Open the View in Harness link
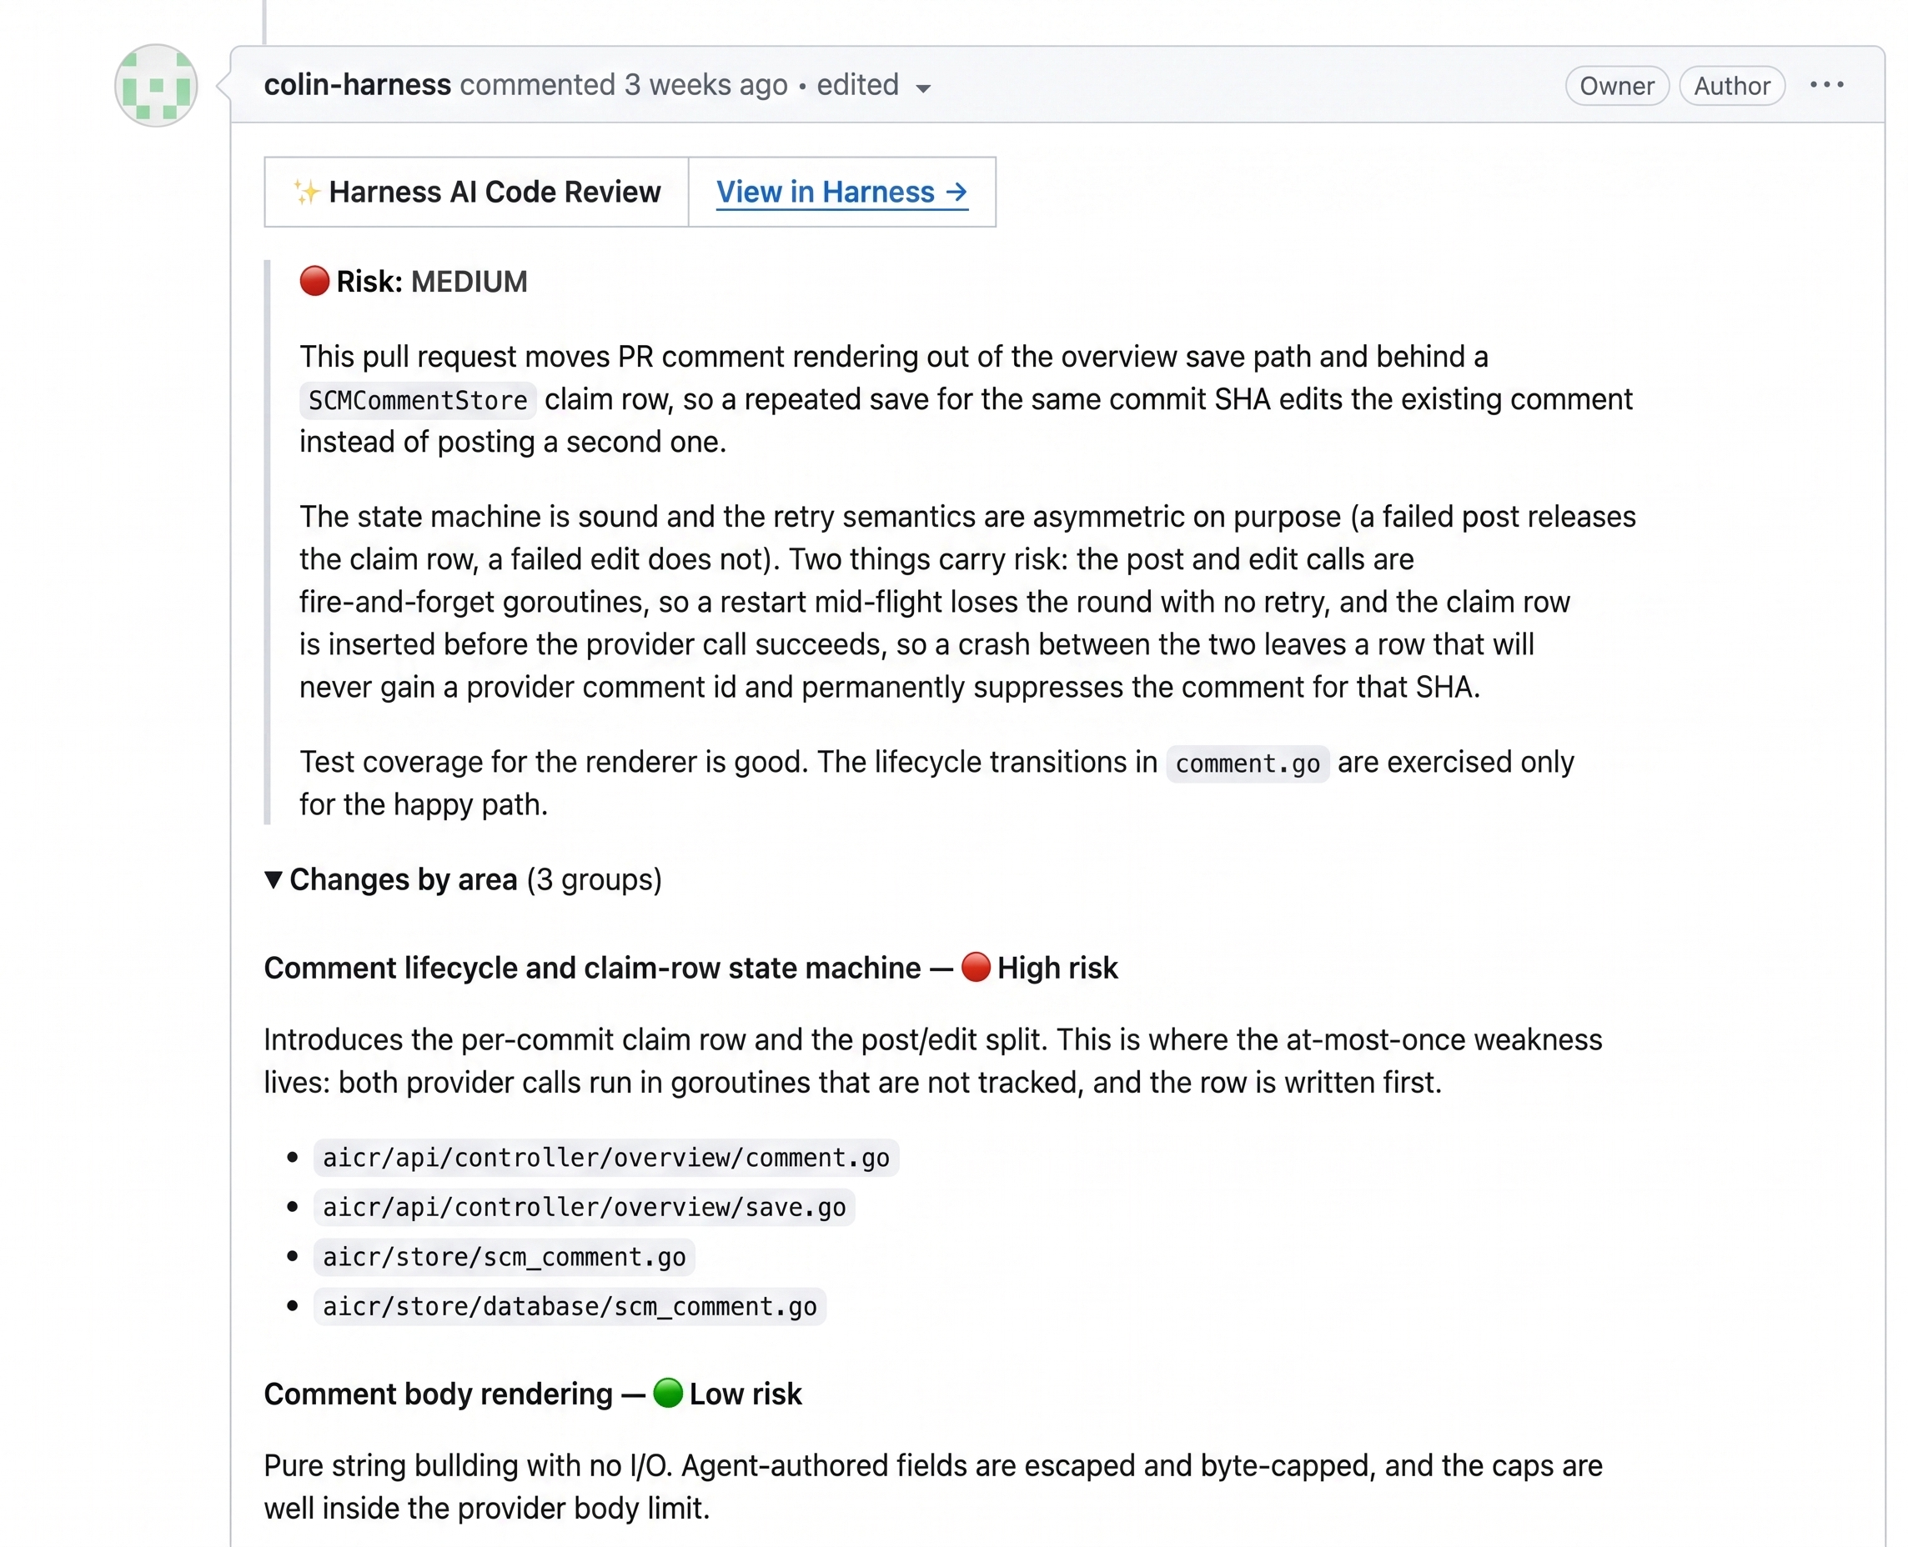This screenshot has height=1547, width=1908. tap(841, 192)
